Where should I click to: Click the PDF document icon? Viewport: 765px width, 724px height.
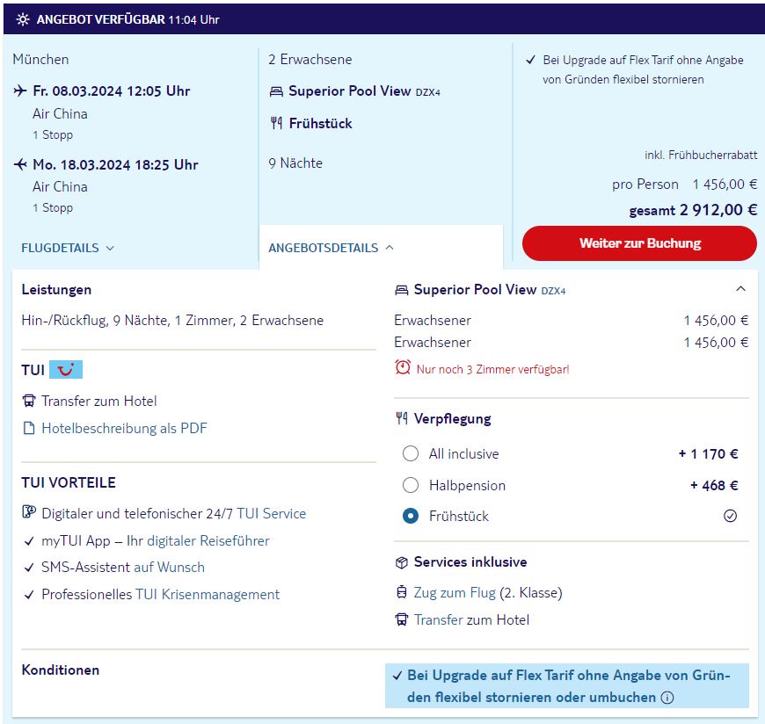(x=29, y=428)
